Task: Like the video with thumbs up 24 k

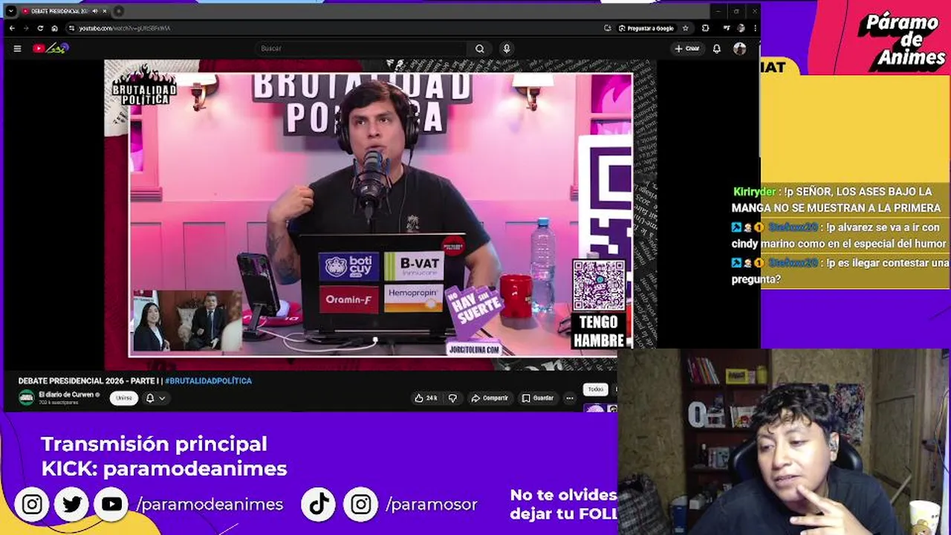Action: click(426, 398)
